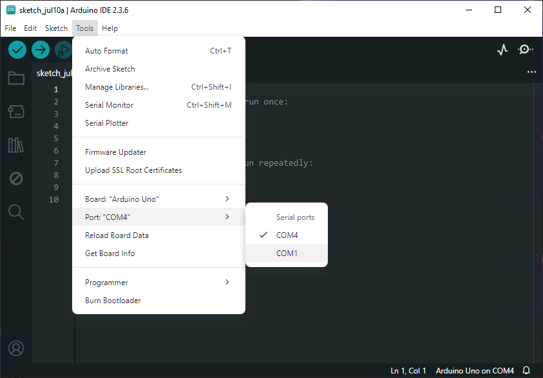Screen dimensions: 543x378
Task: Open the Sketch menu
Action: pos(56,28)
